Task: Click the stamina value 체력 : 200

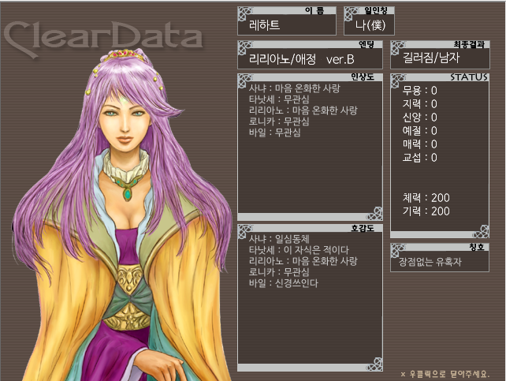Action: pyautogui.click(x=426, y=198)
